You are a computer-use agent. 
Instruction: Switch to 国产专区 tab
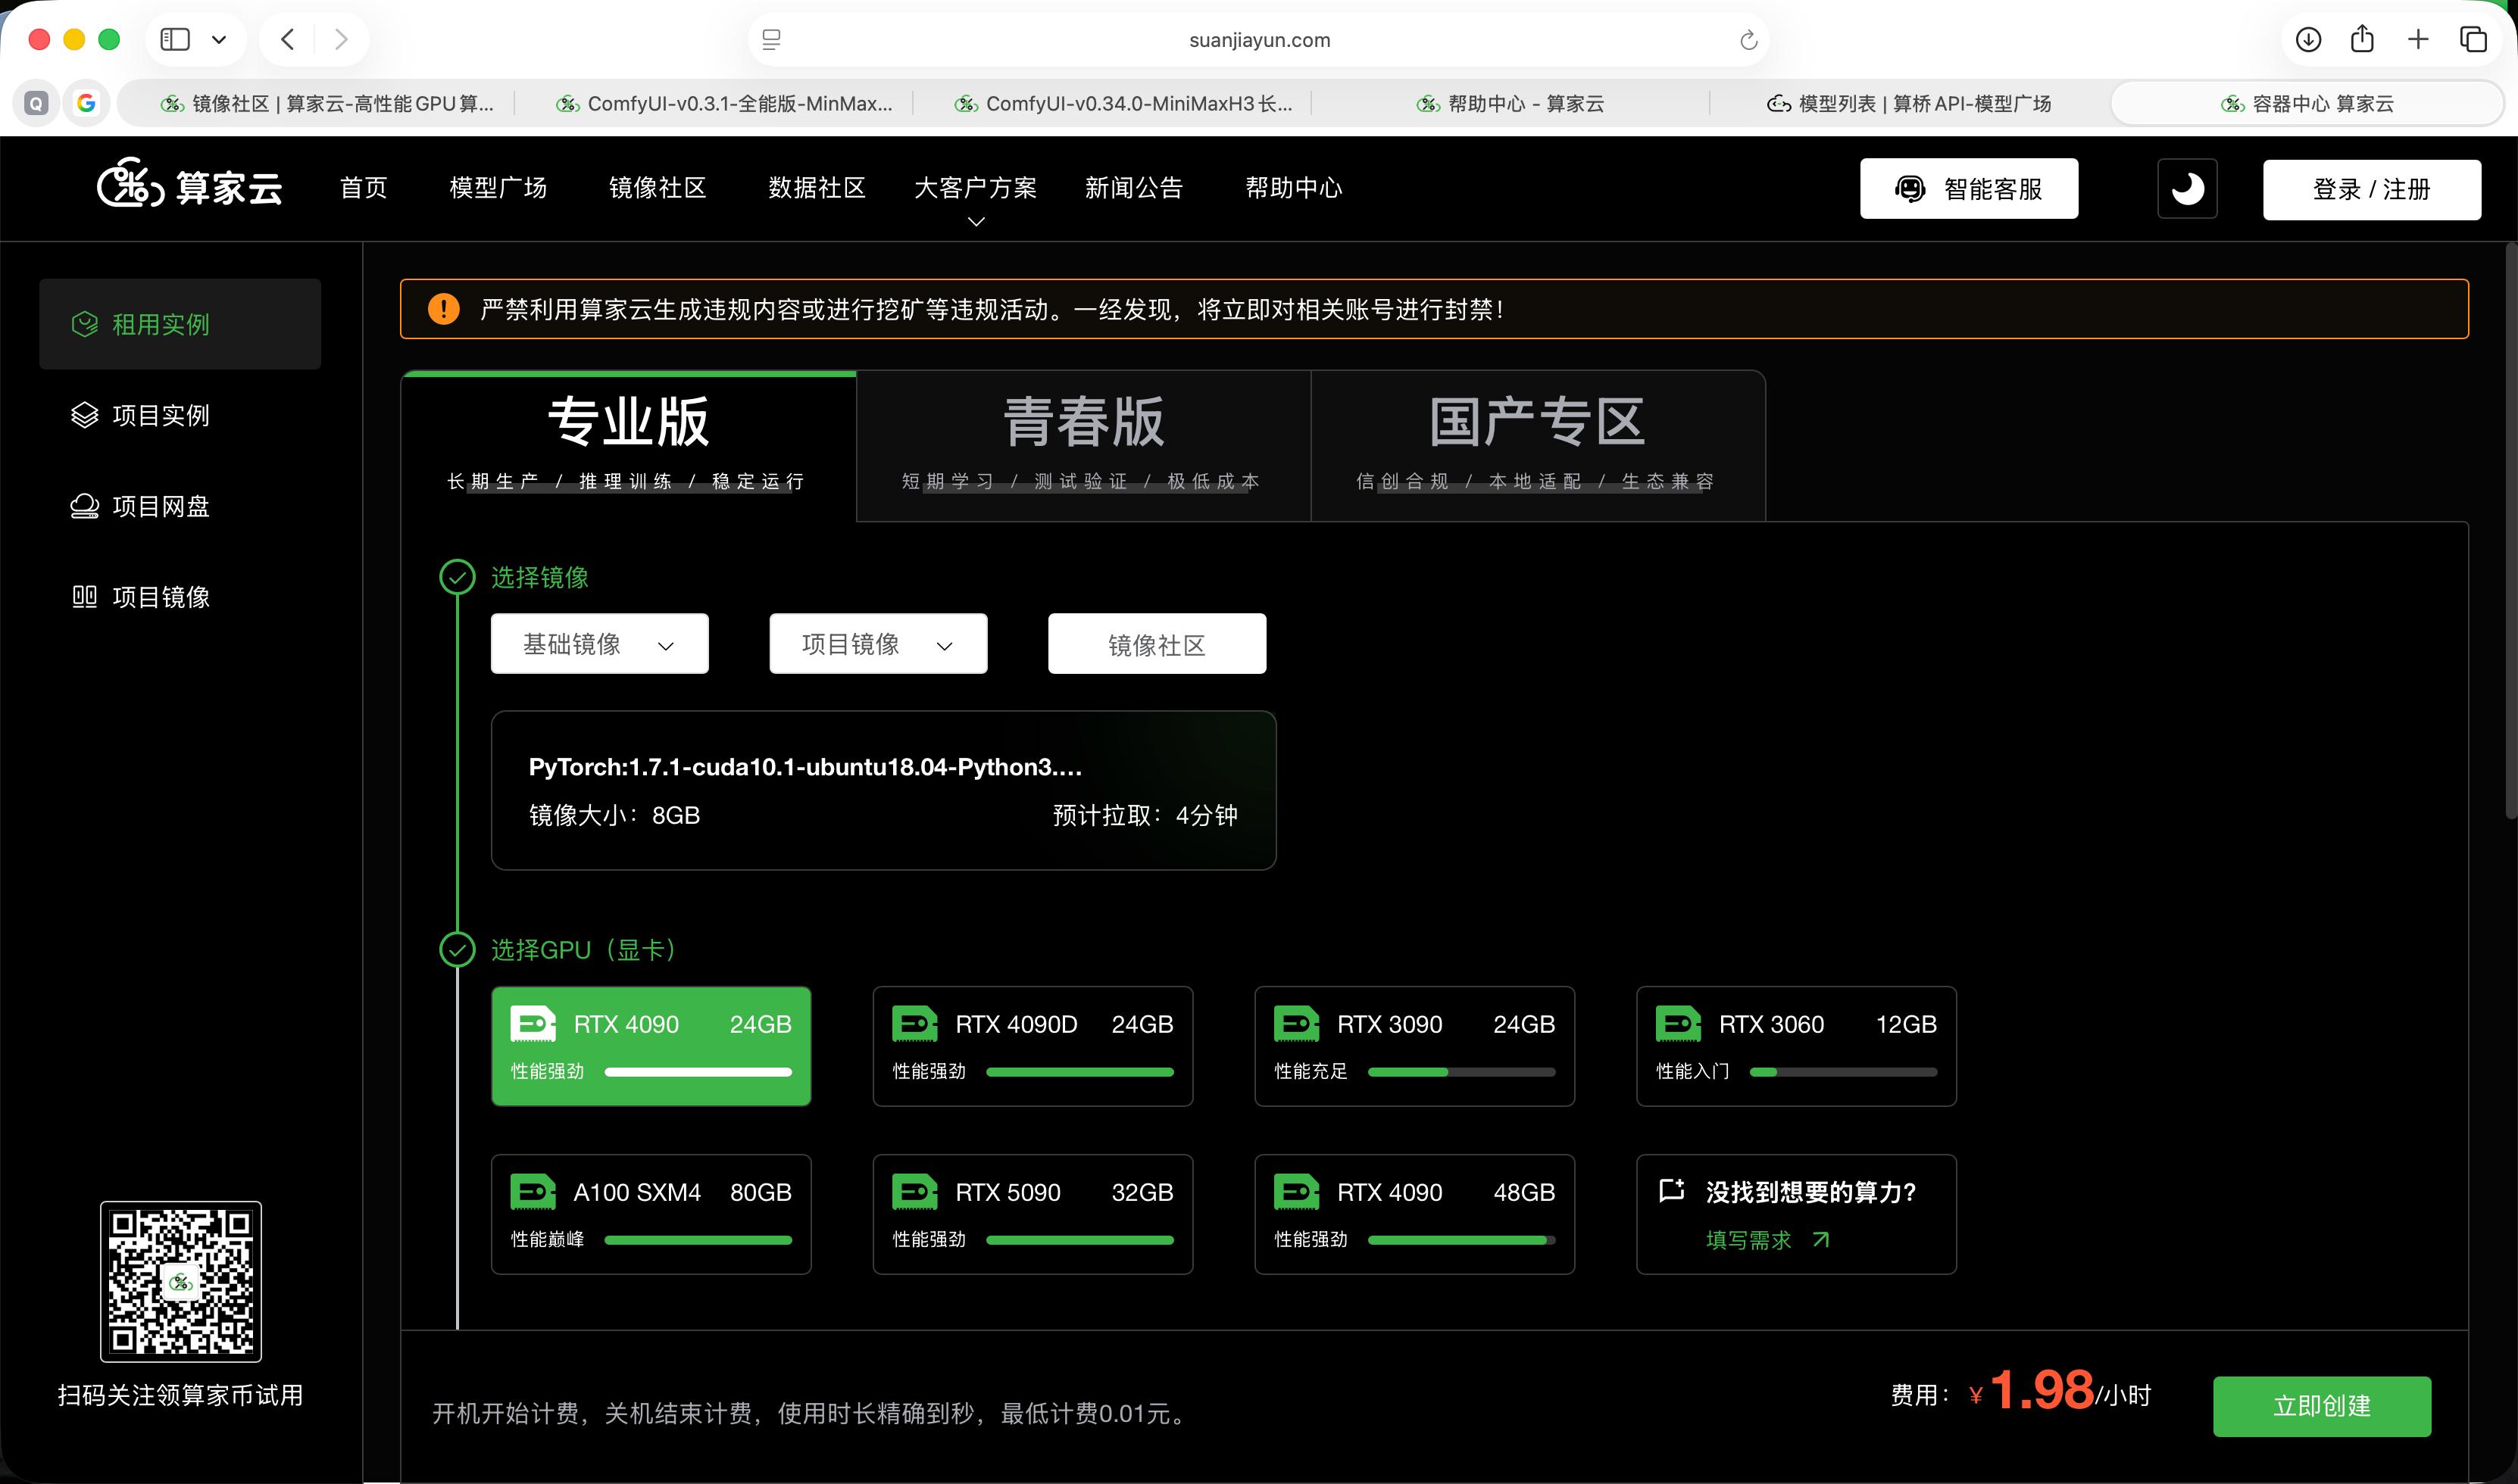[1538, 445]
